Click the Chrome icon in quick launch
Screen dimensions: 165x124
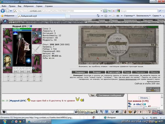(20, 122)
